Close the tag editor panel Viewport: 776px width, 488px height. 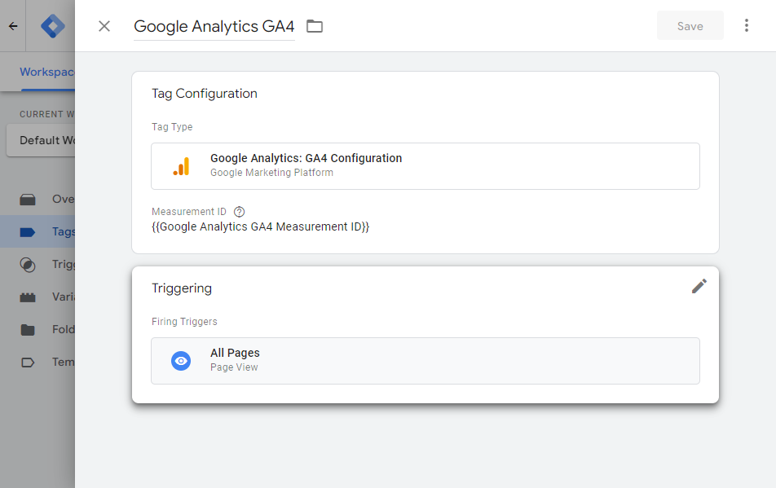tap(104, 26)
